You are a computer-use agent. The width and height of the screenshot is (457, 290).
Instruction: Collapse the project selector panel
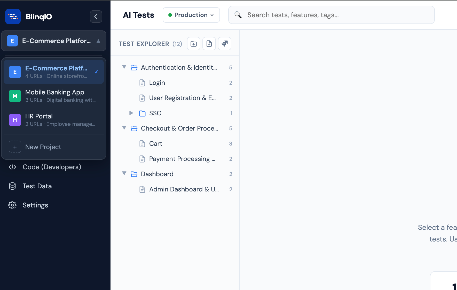[x=98, y=41]
